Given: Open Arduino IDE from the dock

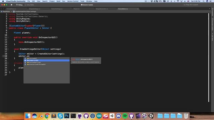Looking at the screenshot, I should 99,116.
